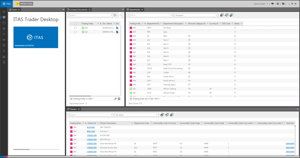300x158 pixels.
Task: Open the padlock icon in the sidebar
Action: pos(4,62)
